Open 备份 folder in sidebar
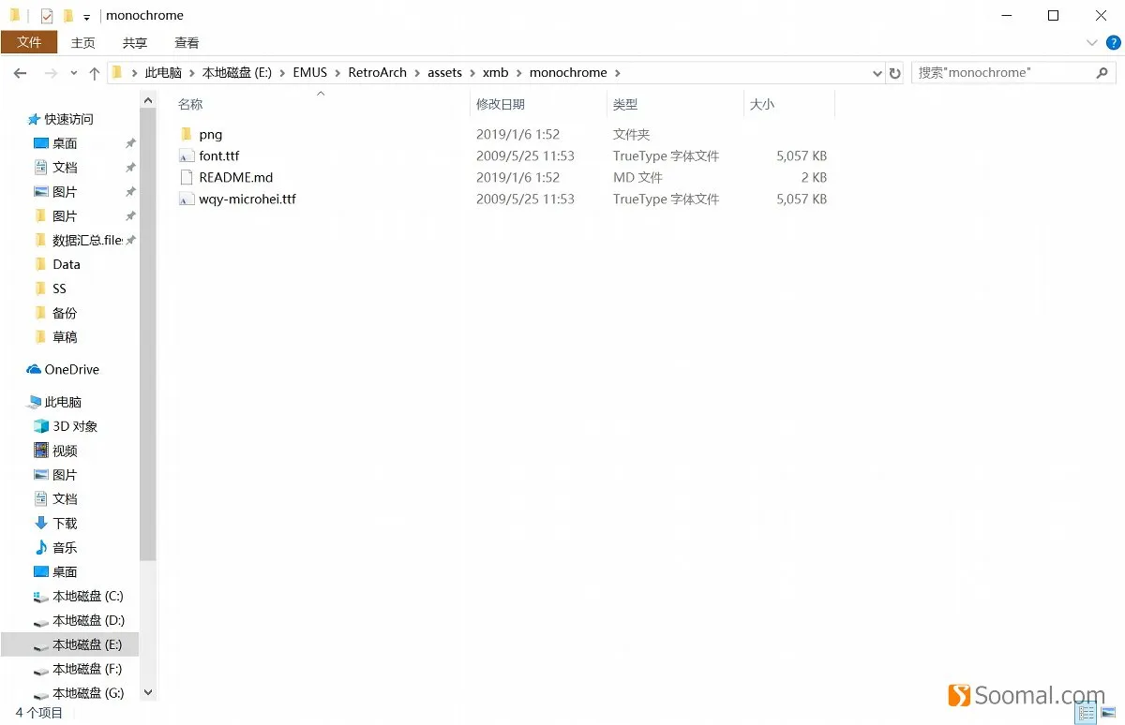Image resolution: width=1125 pixels, height=725 pixels. click(x=55, y=313)
